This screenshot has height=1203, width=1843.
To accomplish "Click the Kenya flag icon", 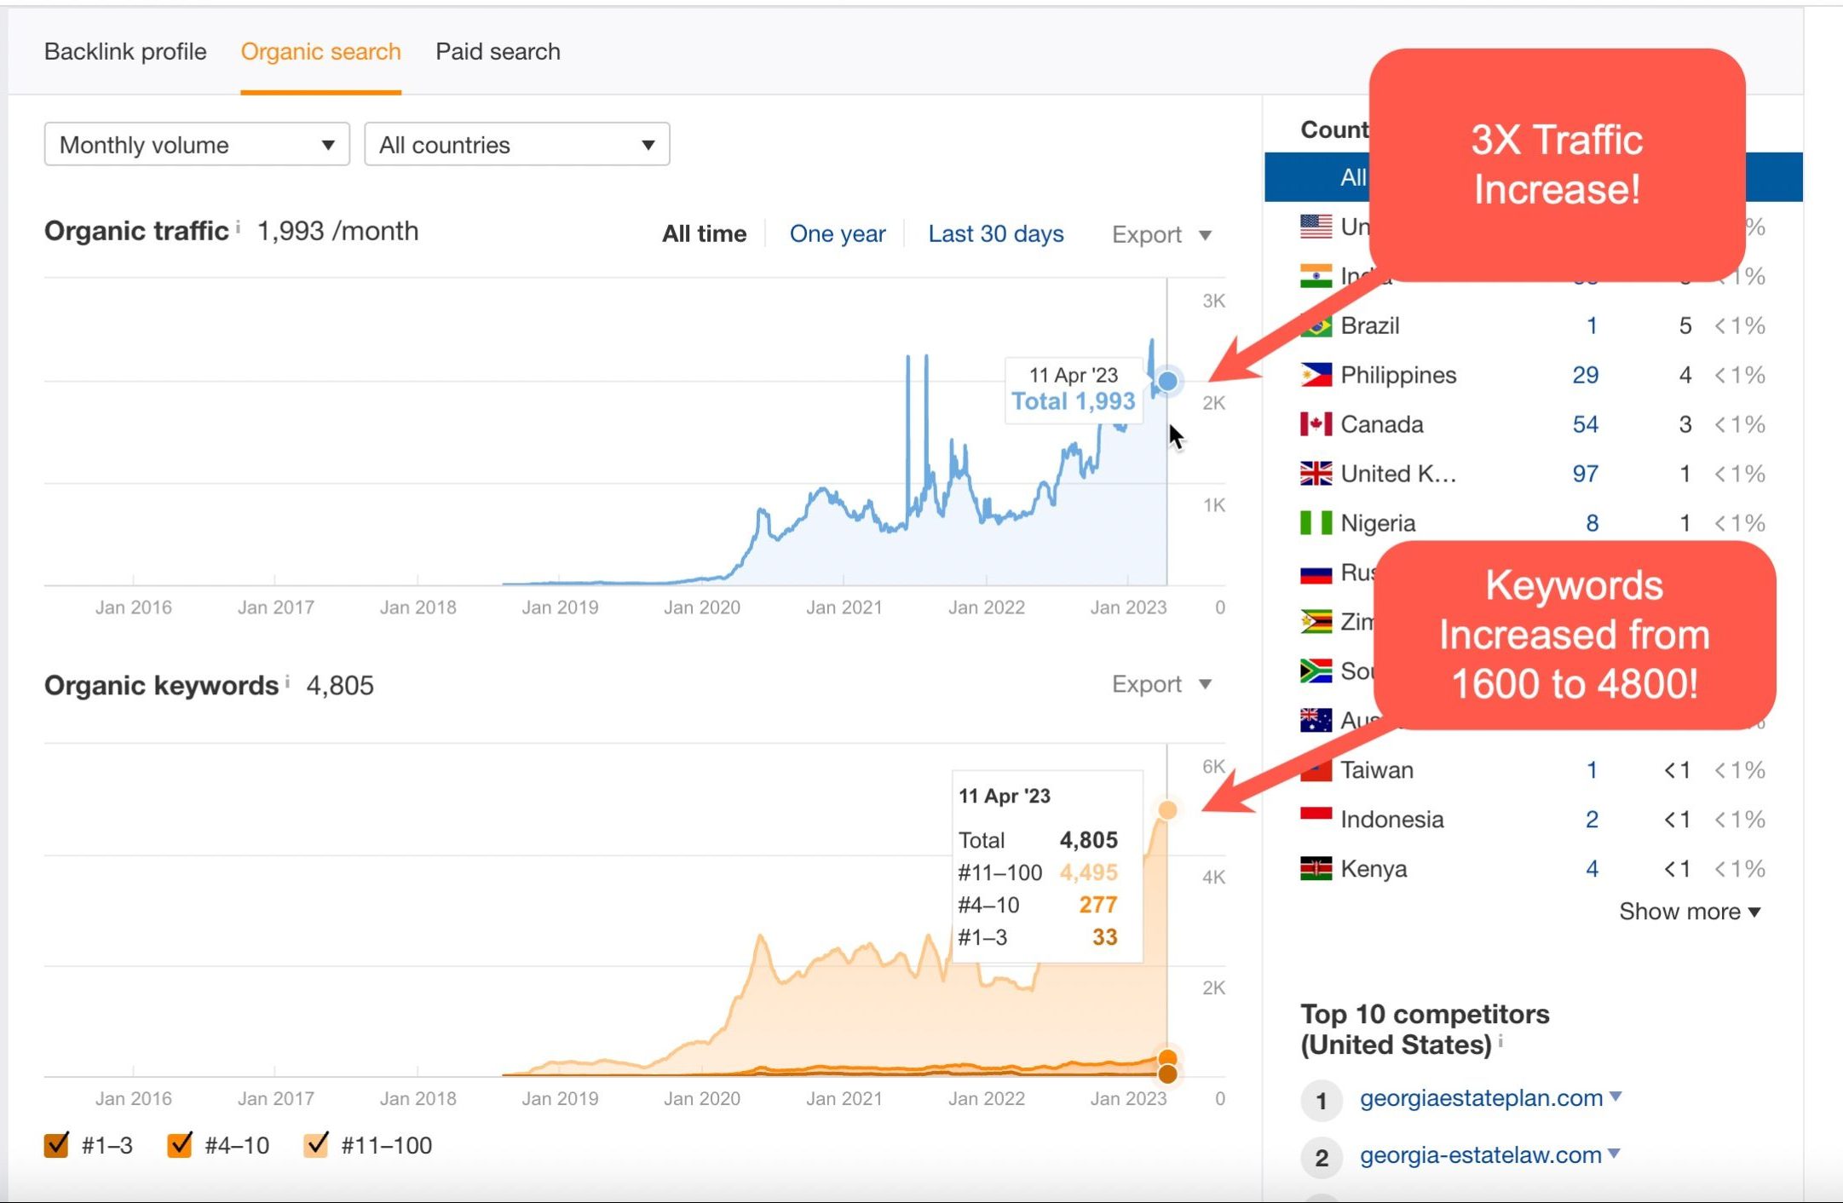I will 1316,868.
